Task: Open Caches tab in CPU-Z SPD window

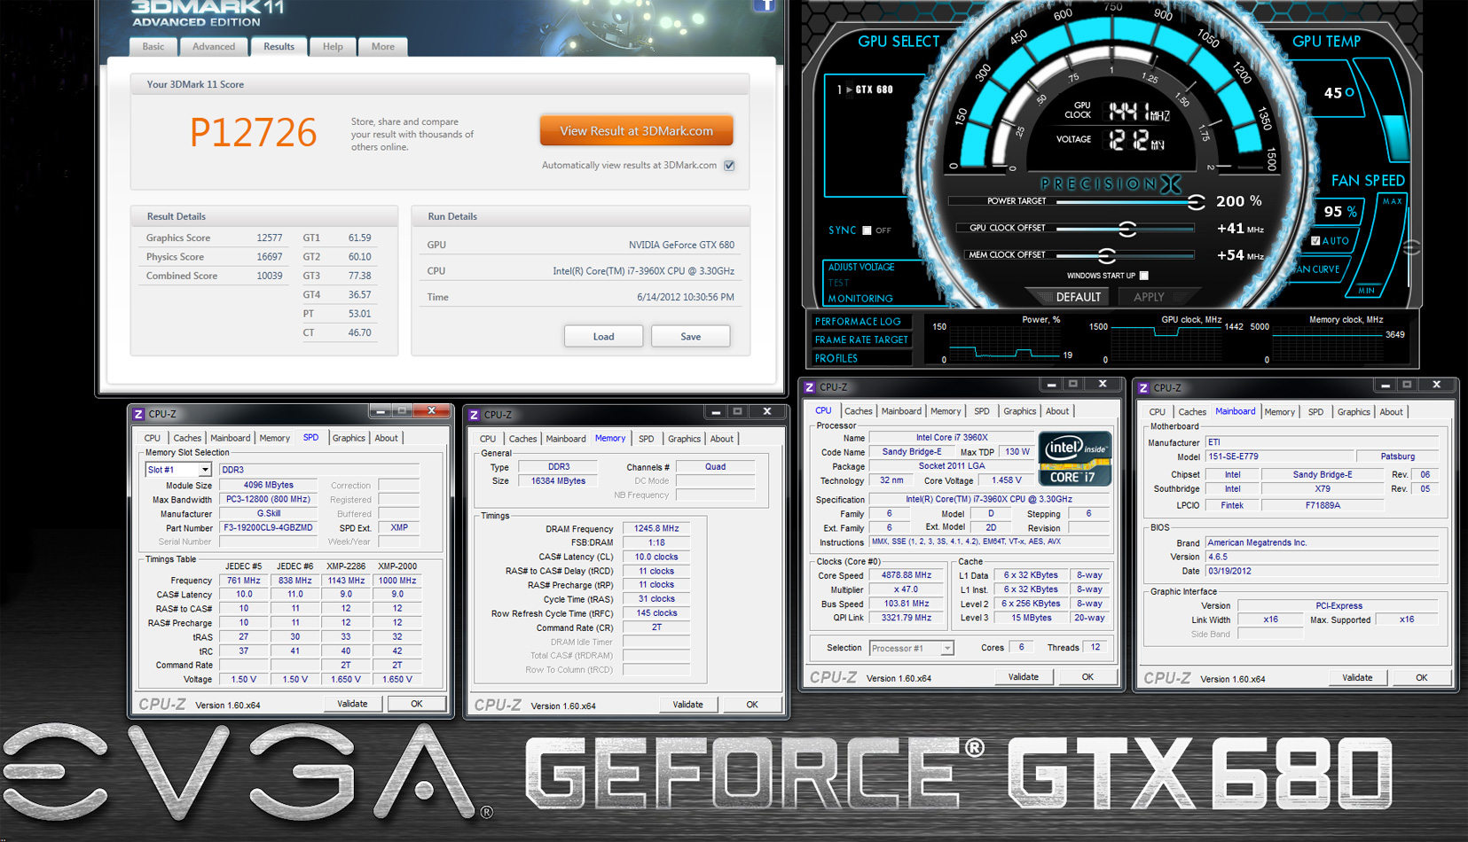Action: coord(187,438)
